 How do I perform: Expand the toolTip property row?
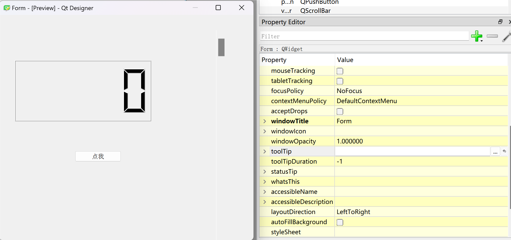click(265, 152)
